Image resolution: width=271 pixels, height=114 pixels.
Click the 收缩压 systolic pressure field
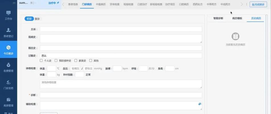coord(75,68)
